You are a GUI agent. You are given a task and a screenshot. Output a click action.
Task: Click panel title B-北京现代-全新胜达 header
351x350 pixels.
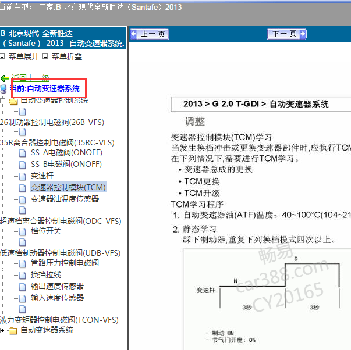(x=63, y=38)
